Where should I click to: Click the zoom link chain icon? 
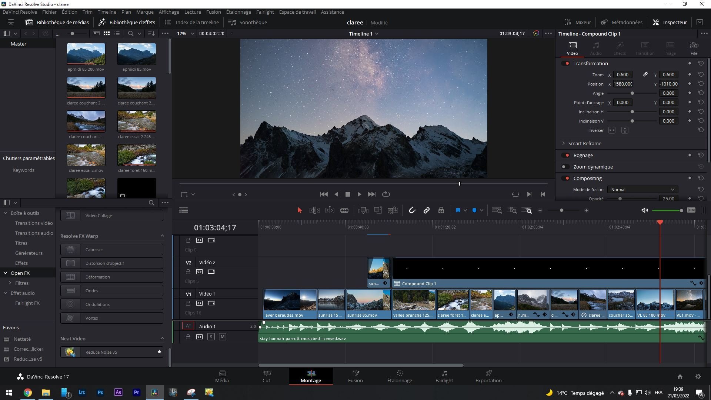point(645,74)
